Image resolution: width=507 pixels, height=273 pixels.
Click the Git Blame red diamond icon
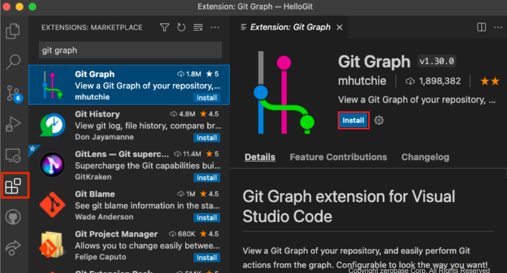(x=52, y=205)
